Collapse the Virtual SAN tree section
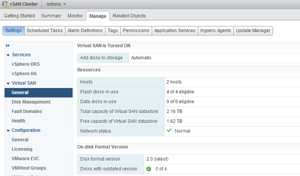 click(x=8, y=83)
